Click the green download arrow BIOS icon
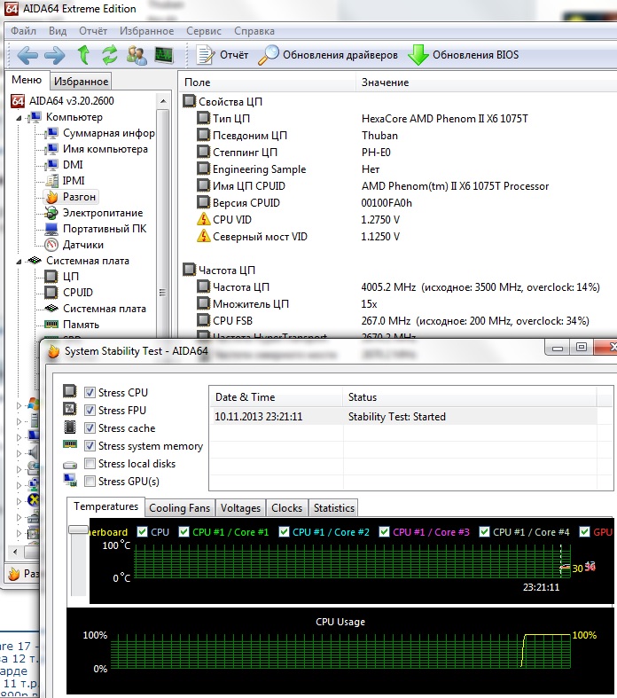 pos(418,55)
